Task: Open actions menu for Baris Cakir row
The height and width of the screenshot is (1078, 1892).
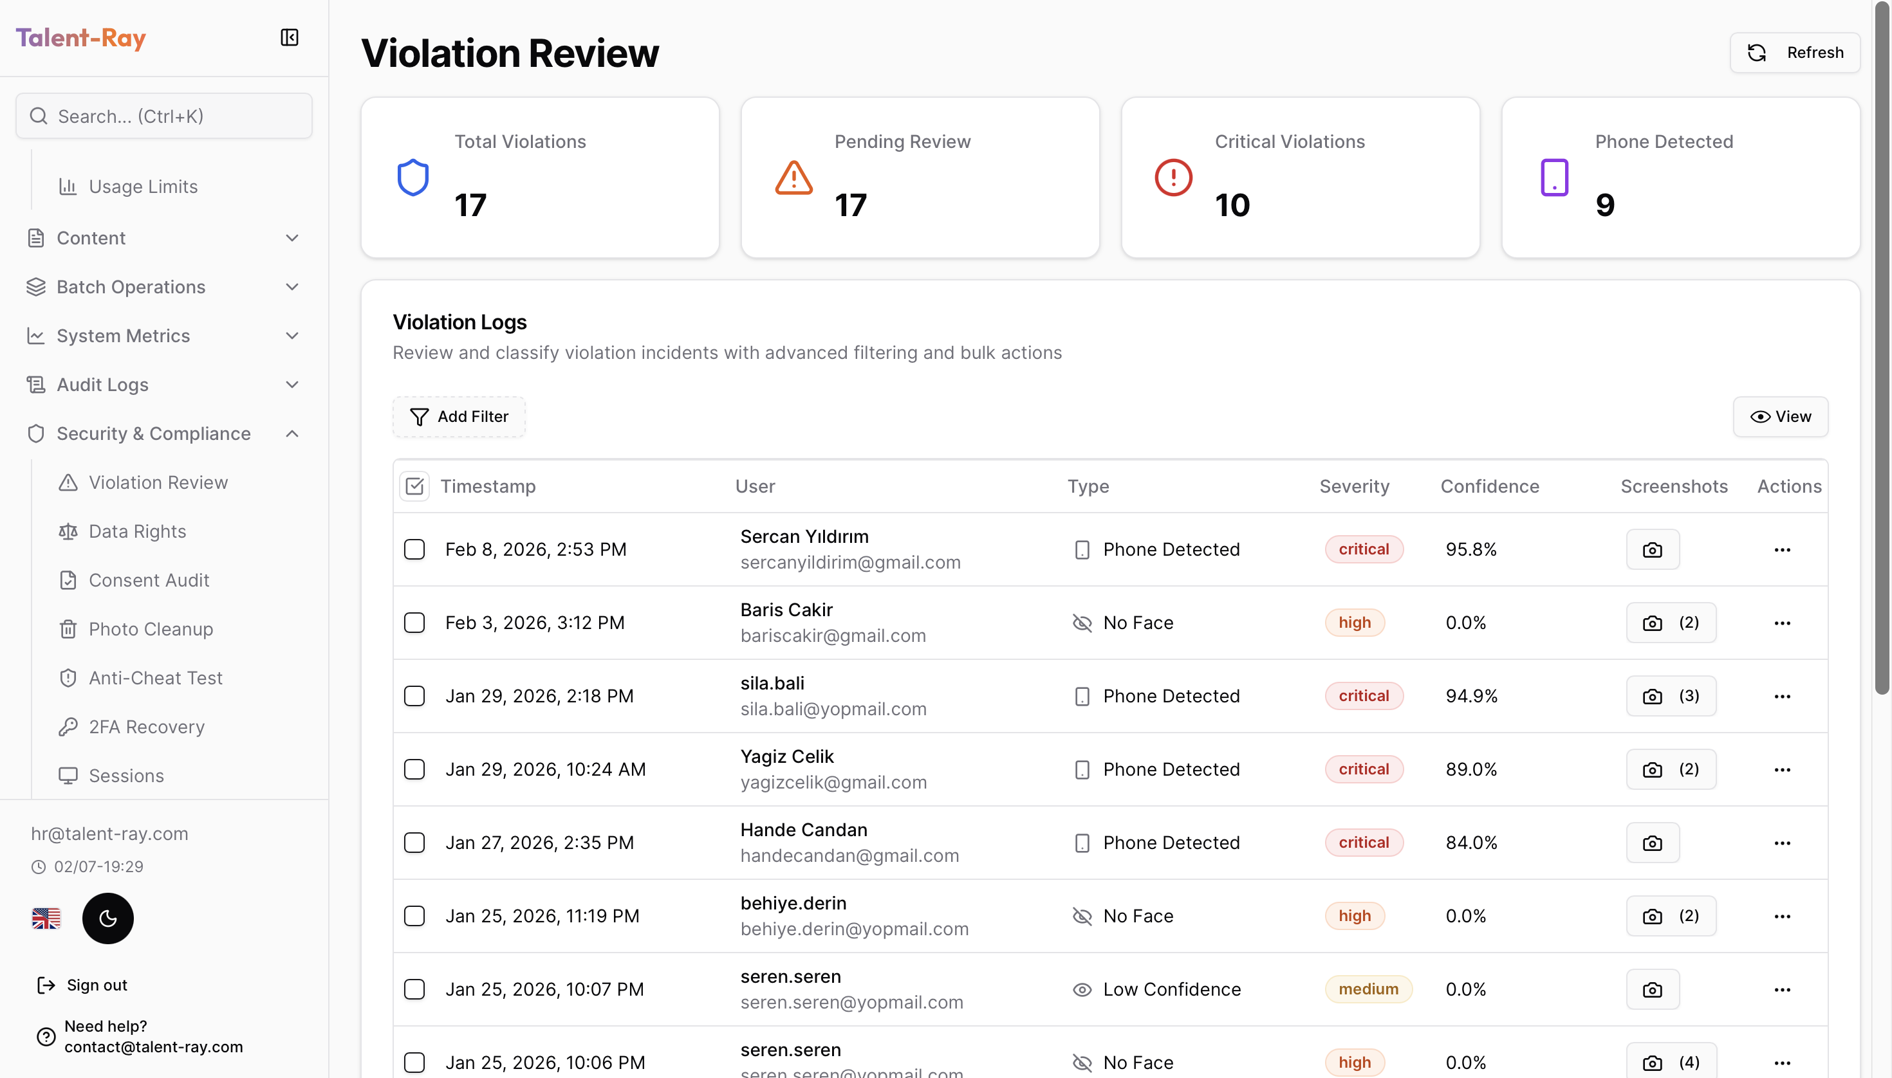Action: (1781, 623)
